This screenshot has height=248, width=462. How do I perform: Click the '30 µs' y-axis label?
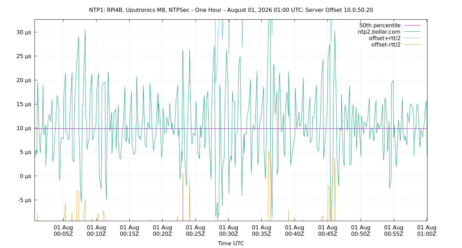[x=23, y=32]
